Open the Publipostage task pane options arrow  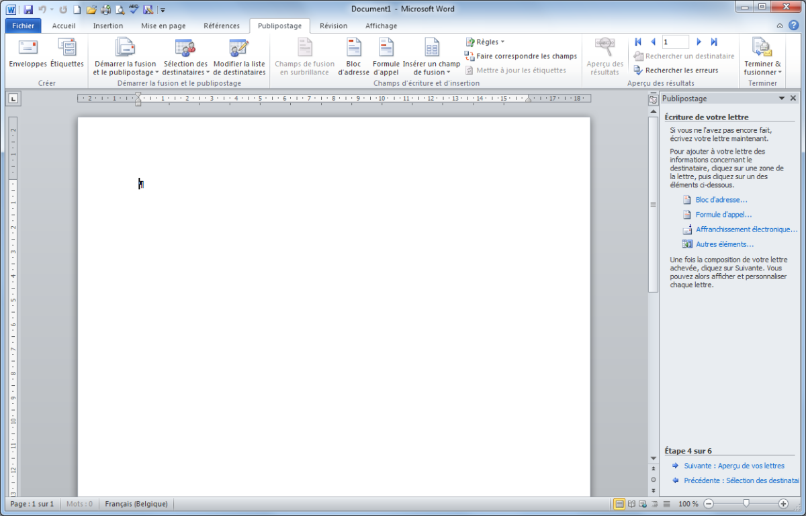[782, 99]
